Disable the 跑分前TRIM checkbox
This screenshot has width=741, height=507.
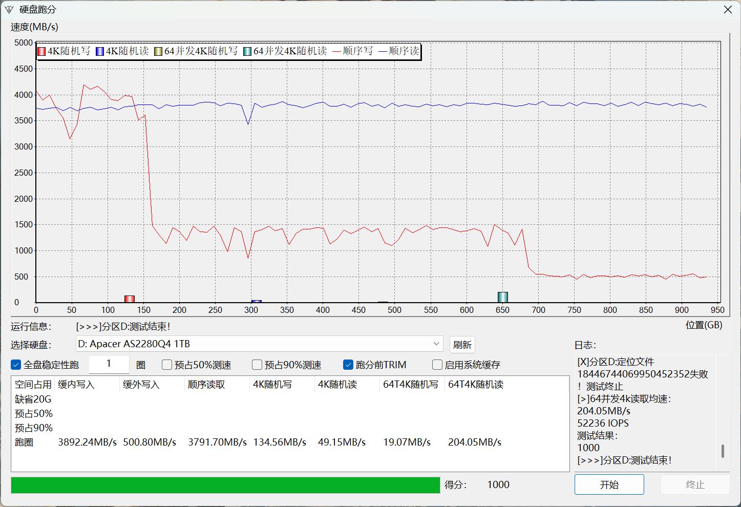point(349,365)
